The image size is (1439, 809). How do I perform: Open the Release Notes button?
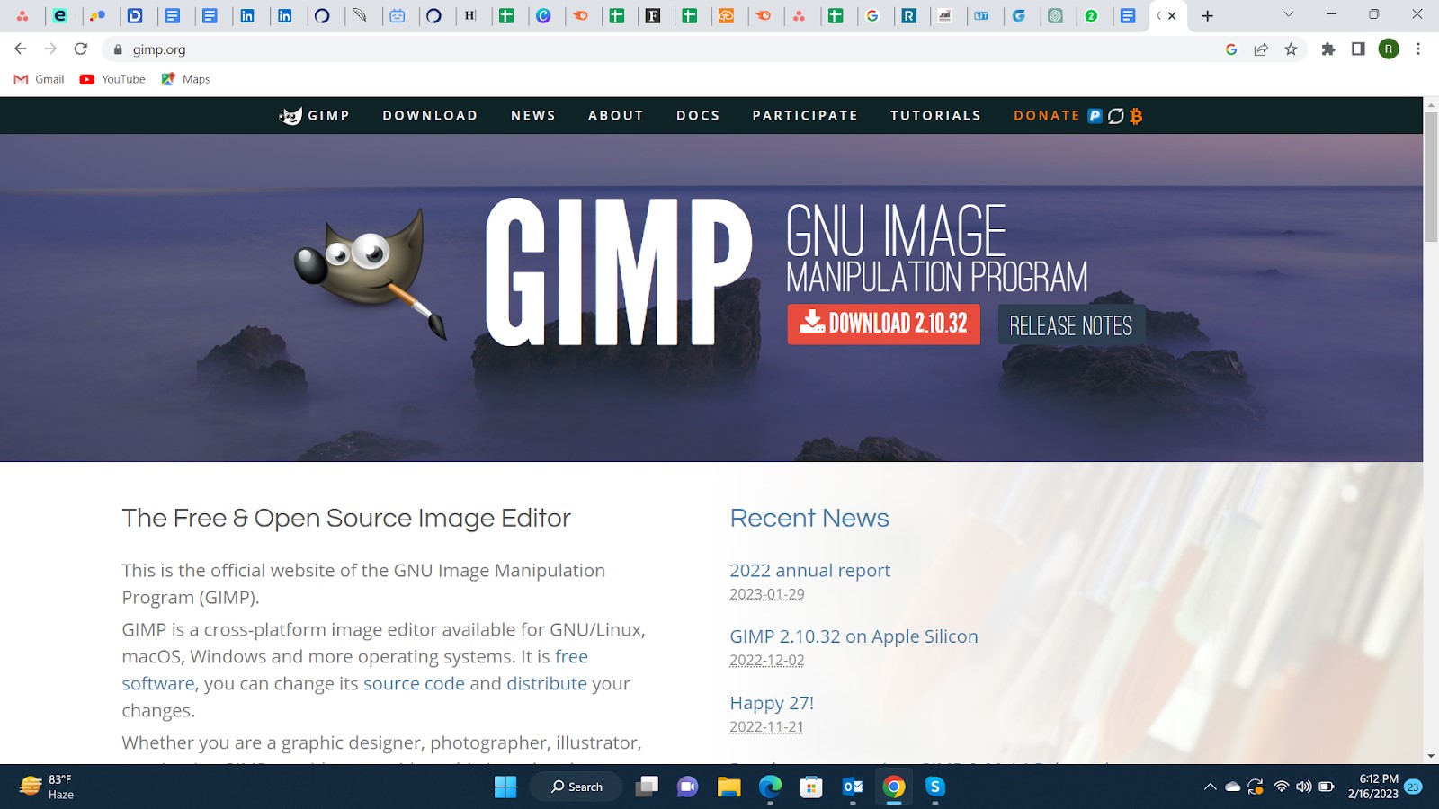click(1070, 325)
